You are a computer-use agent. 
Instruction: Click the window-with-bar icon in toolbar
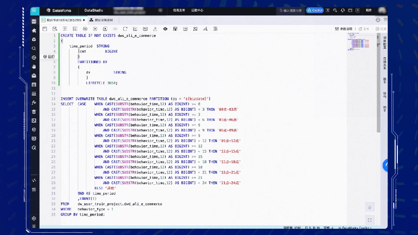pos(145,29)
